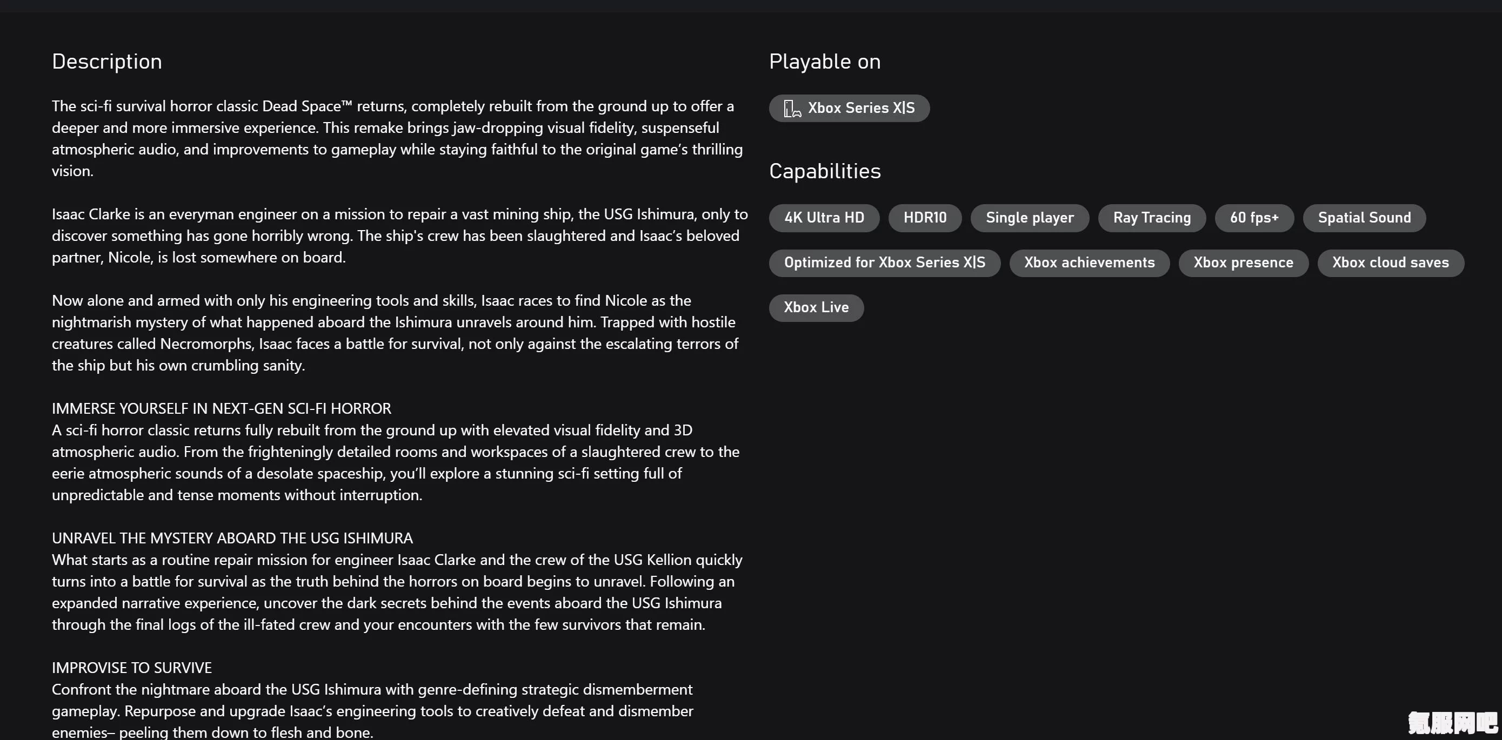
Task: Click the IMMERSE YOURSELF IN NEXT-GEN SCI-FI HORROR subheading
Action: tap(222, 409)
